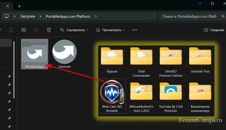Click the search field for PortableApps.com Platform

pos(189,16)
